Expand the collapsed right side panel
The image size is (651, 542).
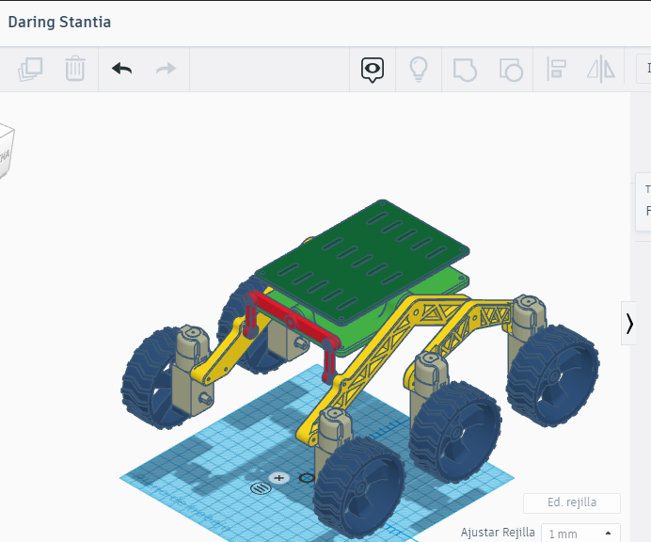[x=629, y=324]
